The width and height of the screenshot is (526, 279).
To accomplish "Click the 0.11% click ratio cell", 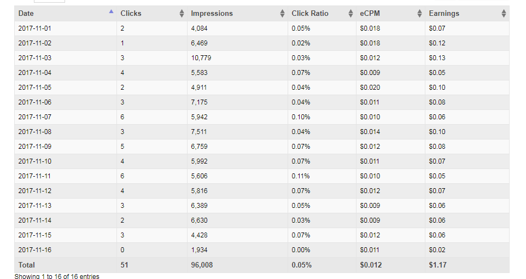I will point(301,176).
